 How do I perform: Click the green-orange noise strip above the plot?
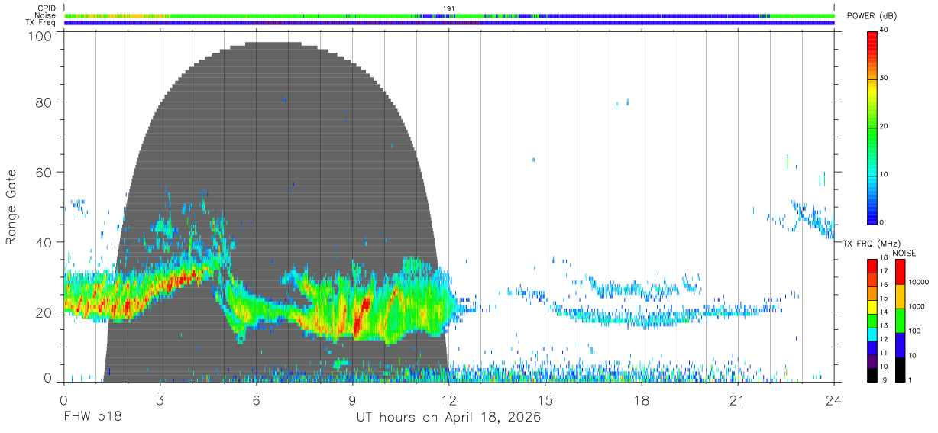[449, 15]
